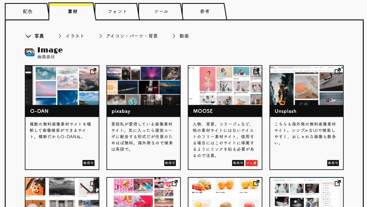
Task: Switch to the 配色 tab
Action: [28, 12]
